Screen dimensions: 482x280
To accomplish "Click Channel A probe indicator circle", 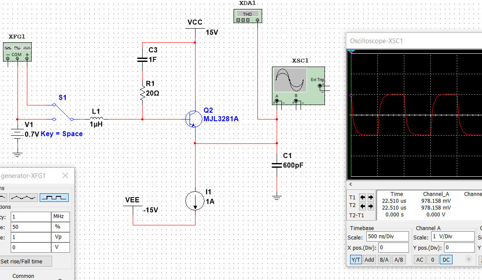I will [x=468, y=259].
